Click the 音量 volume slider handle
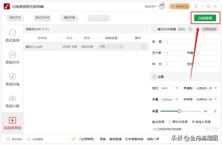Screen dimensions: 222x145 179,111
